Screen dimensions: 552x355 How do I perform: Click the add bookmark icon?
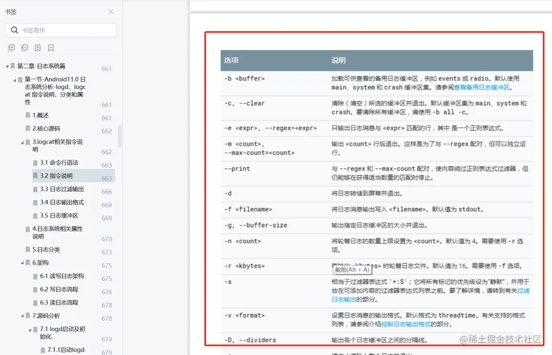pos(37,47)
